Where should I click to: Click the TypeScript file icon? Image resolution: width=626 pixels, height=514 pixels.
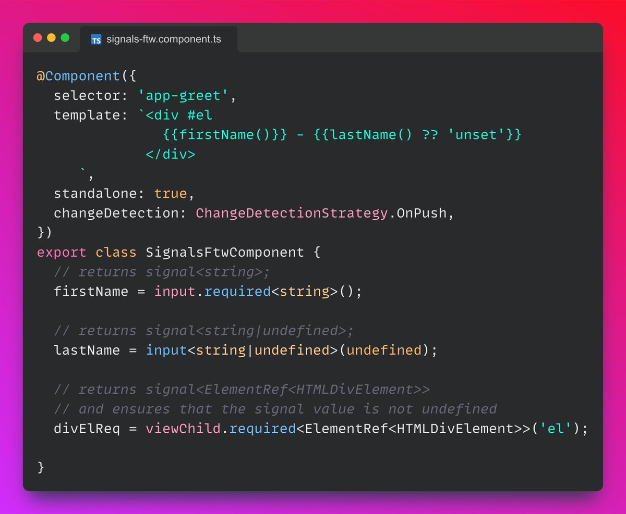point(96,39)
